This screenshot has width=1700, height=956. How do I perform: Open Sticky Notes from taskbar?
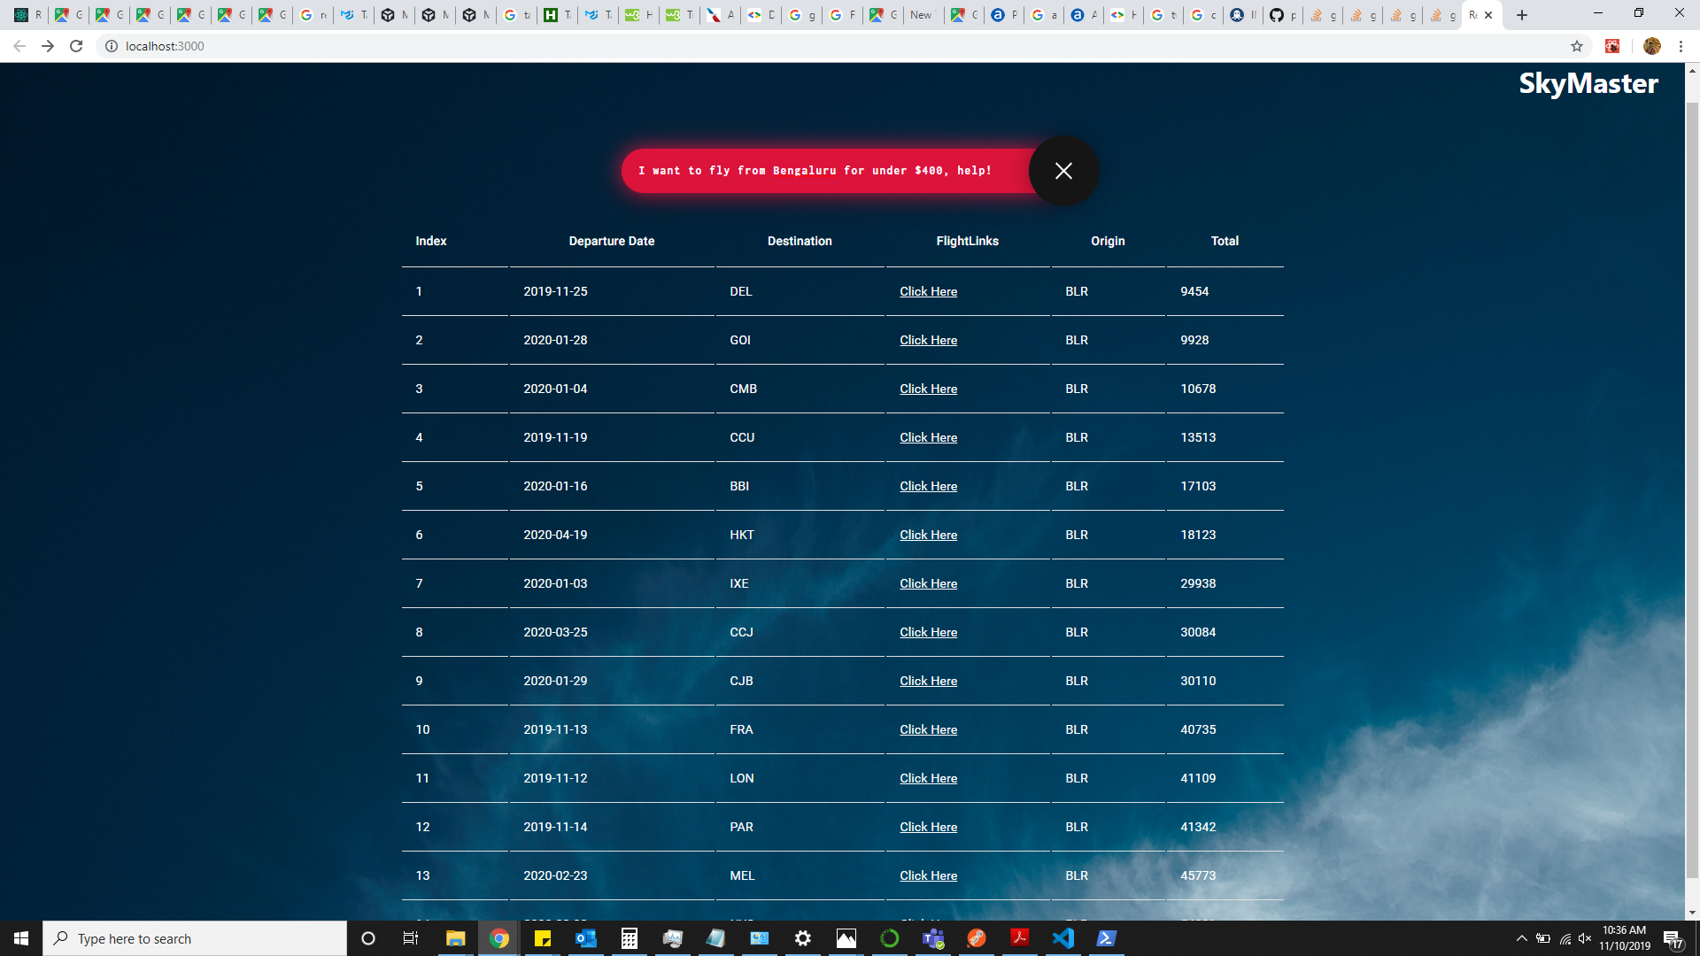543,938
